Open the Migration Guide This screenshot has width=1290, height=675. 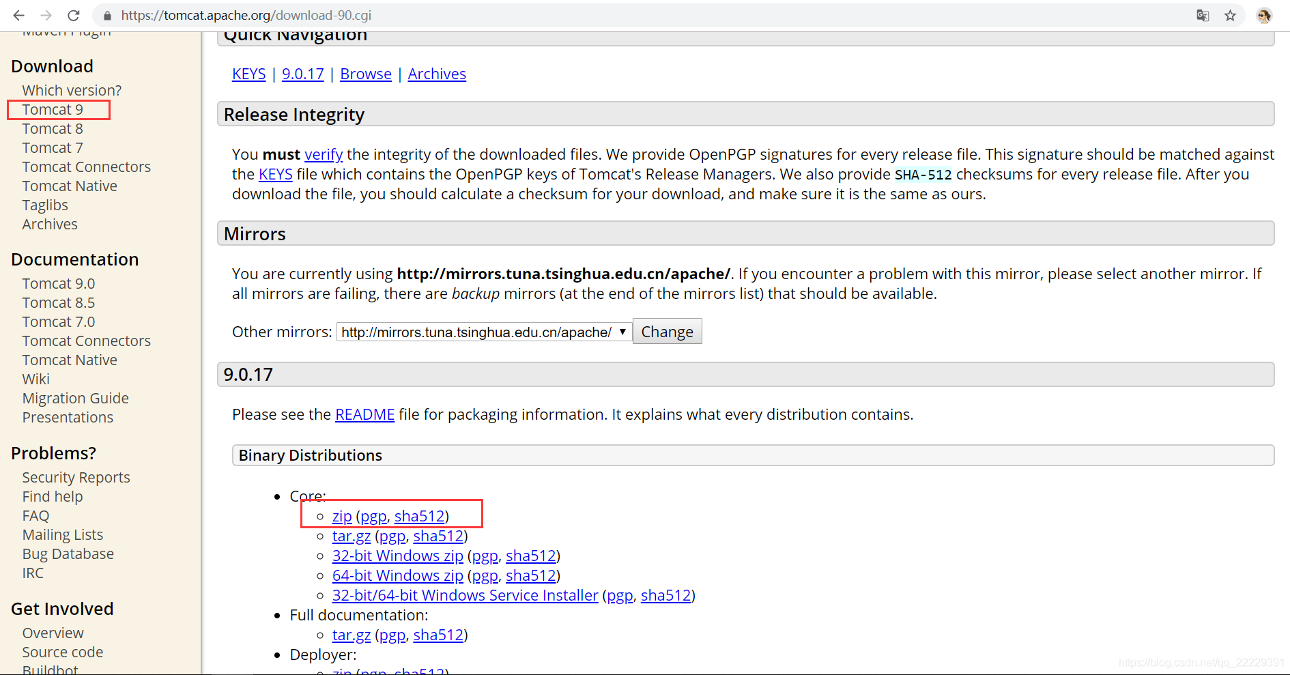76,398
